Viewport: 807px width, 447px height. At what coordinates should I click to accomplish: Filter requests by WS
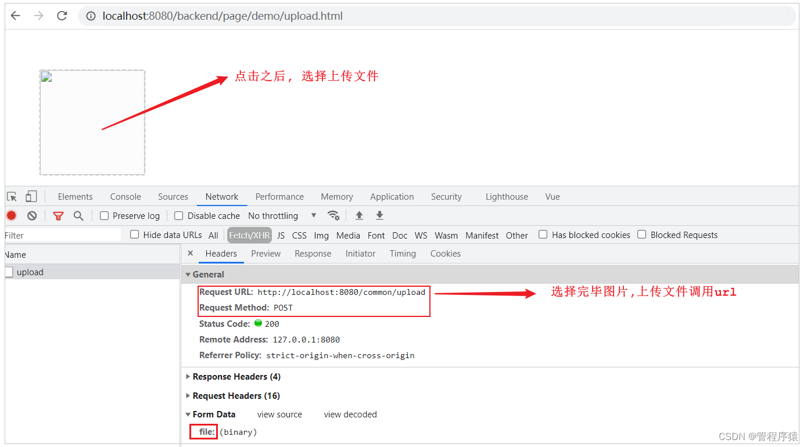421,235
